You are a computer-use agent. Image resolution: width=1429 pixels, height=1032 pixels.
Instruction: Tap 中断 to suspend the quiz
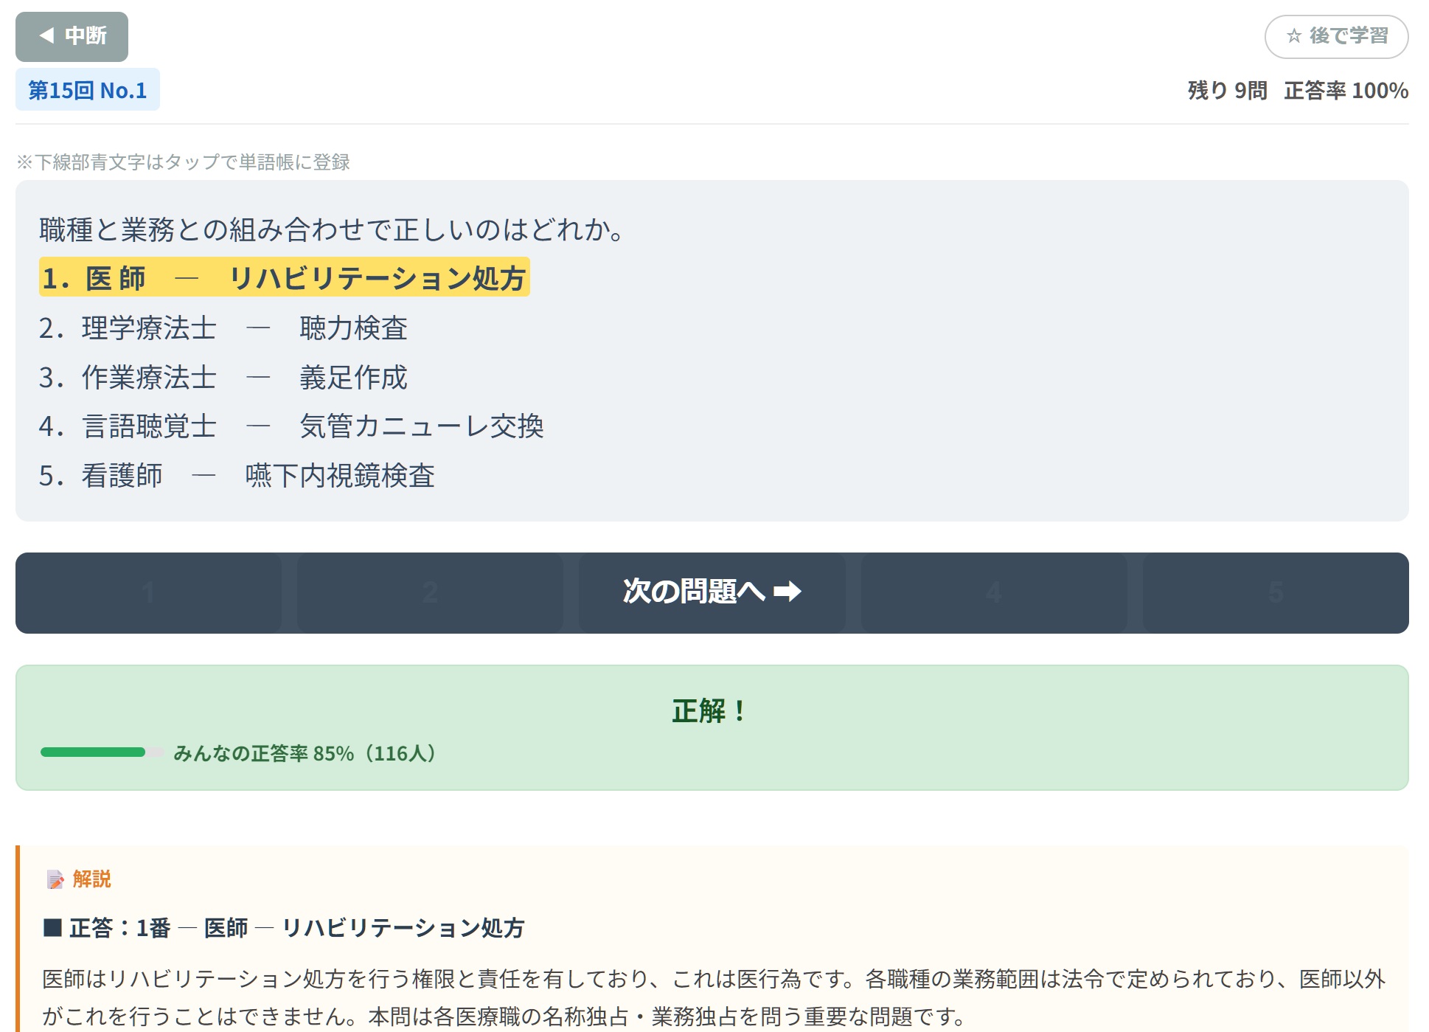click(x=72, y=35)
